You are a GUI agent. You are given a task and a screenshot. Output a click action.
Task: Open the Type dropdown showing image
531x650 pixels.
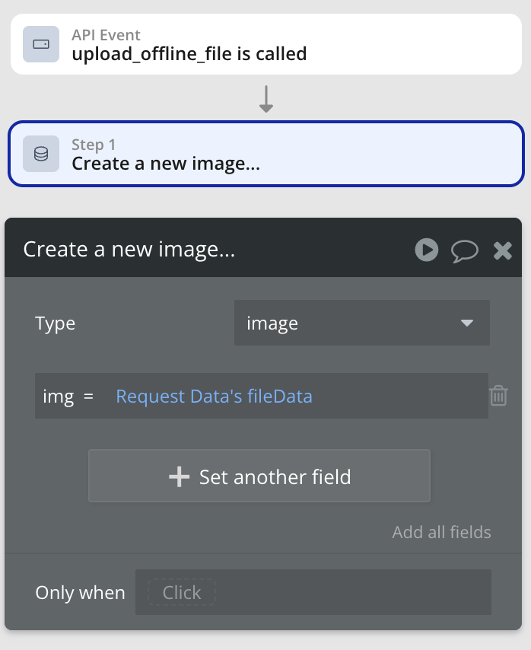[x=361, y=323]
